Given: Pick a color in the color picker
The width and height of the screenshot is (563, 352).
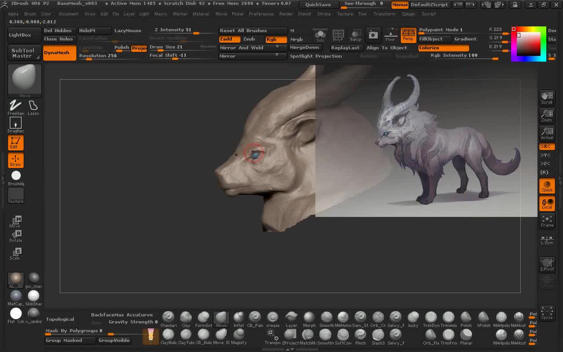Looking at the screenshot, I should [529, 44].
